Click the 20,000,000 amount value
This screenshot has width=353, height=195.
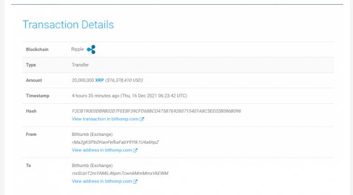[x=83, y=80]
